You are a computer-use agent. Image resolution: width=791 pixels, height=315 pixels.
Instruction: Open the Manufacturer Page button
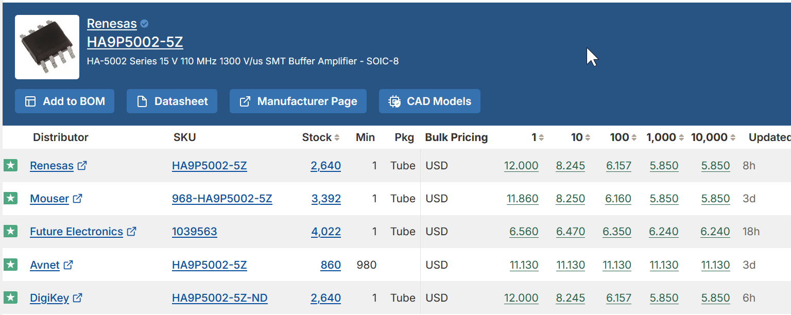pyautogui.click(x=298, y=101)
